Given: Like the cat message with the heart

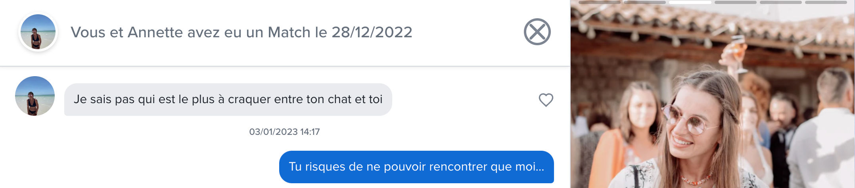Looking at the screenshot, I should click(x=546, y=100).
